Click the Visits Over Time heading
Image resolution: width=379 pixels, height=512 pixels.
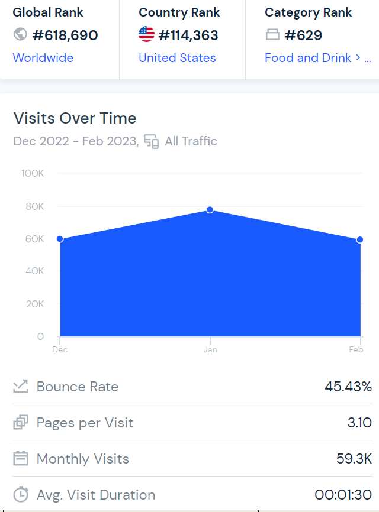click(75, 118)
